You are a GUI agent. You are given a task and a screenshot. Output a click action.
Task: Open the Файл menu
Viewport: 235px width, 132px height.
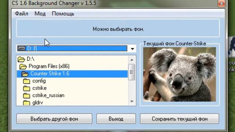tap(21, 14)
